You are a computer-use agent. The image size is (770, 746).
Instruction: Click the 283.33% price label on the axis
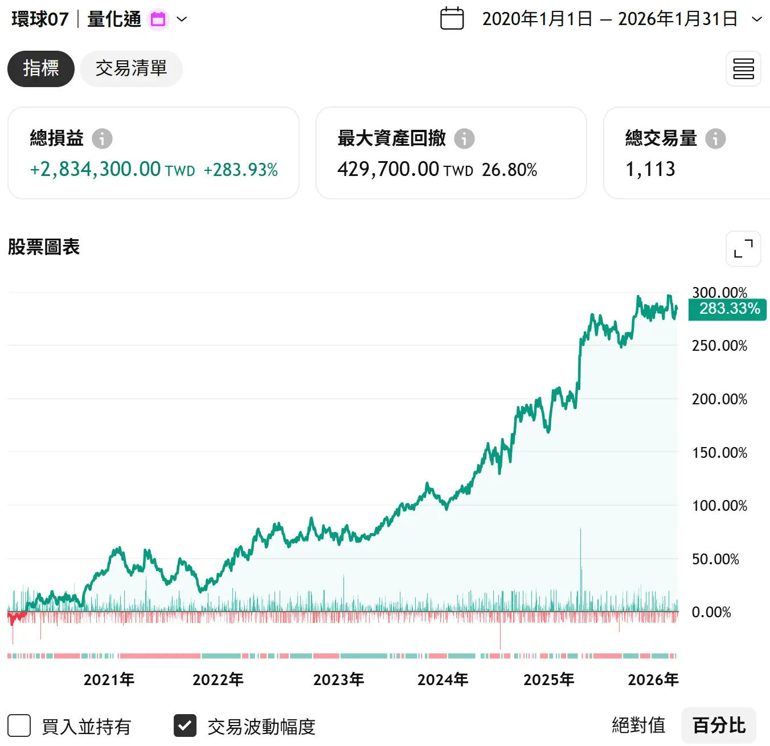click(728, 309)
